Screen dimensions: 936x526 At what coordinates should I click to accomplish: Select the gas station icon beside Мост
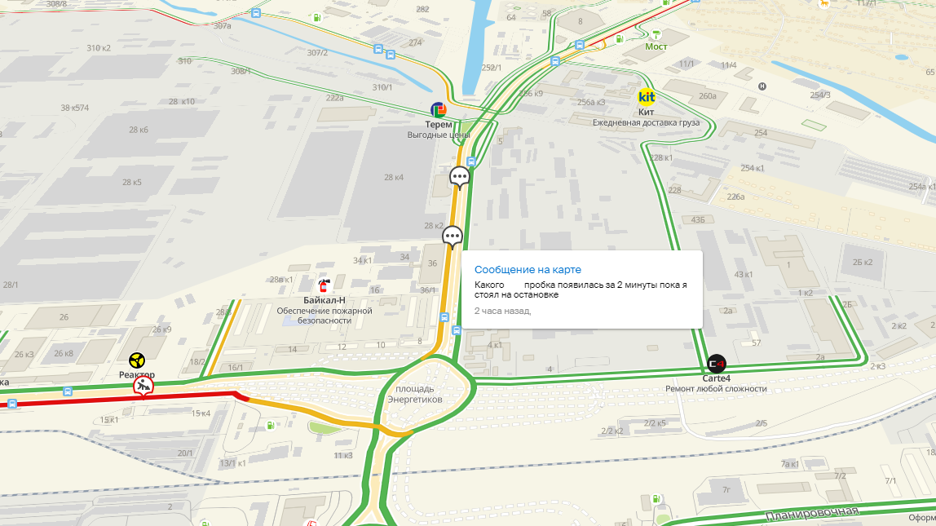[x=619, y=39]
